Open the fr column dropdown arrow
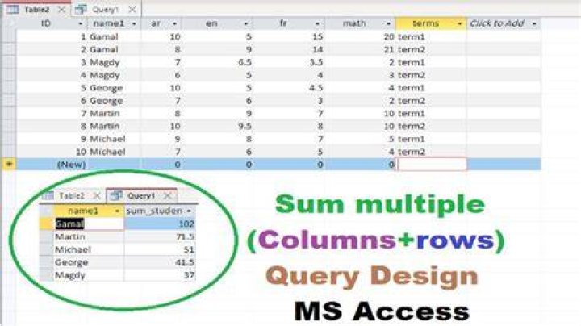The width and height of the screenshot is (581, 326). click(x=317, y=24)
